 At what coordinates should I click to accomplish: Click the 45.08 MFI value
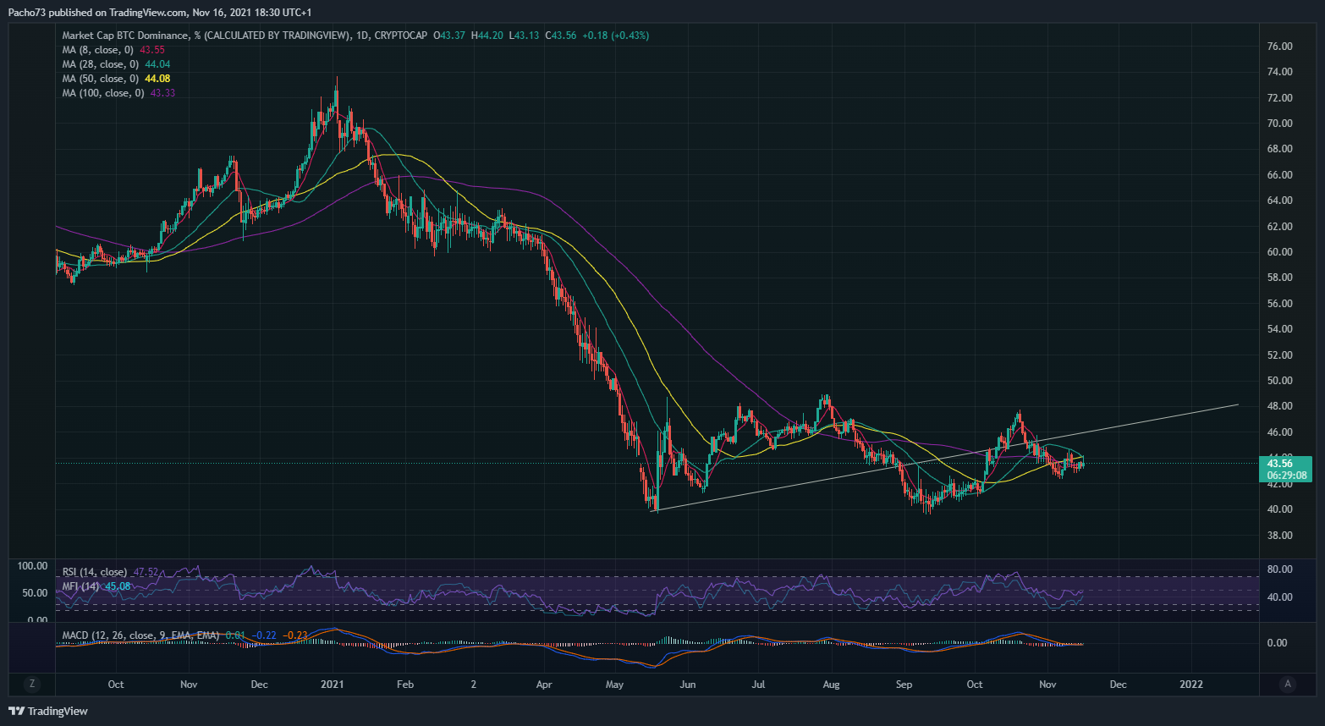tap(118, 586)
